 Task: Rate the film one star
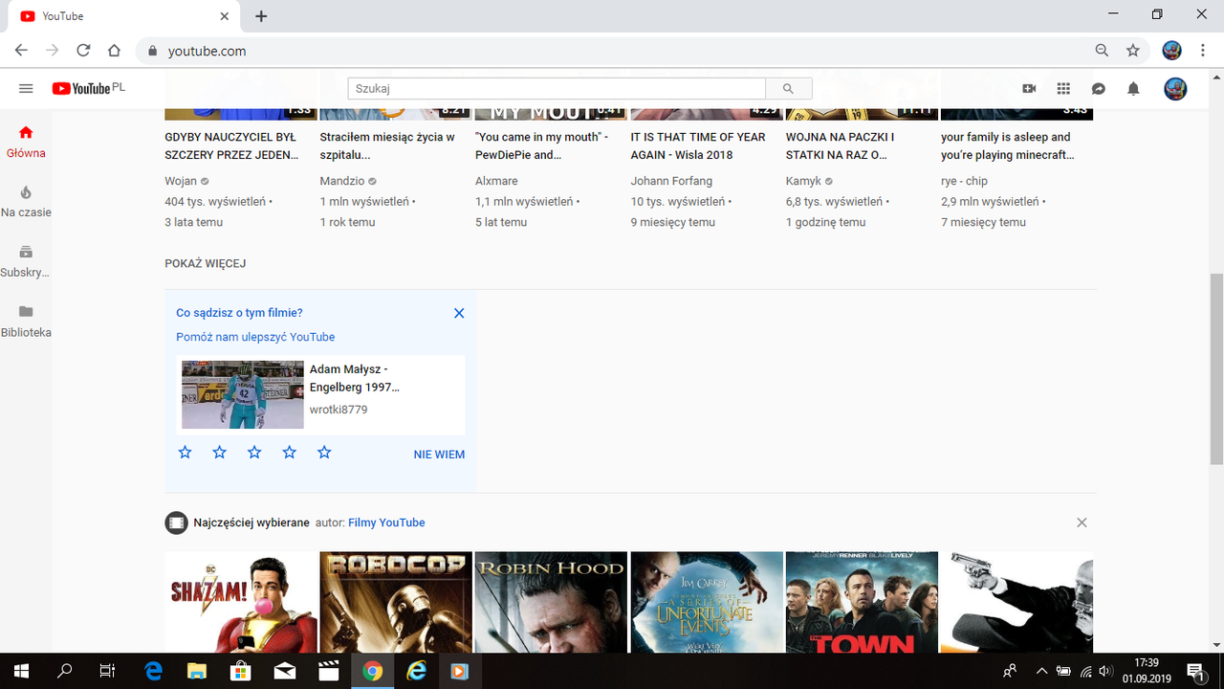pyautogui.click(x=186, y=453)
